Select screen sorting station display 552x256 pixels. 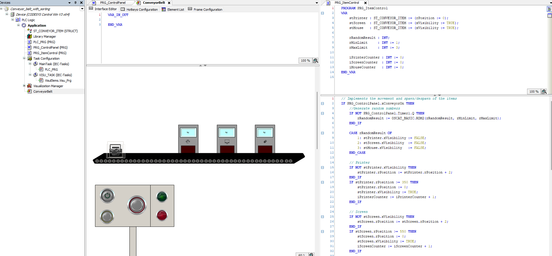(227, 133)
